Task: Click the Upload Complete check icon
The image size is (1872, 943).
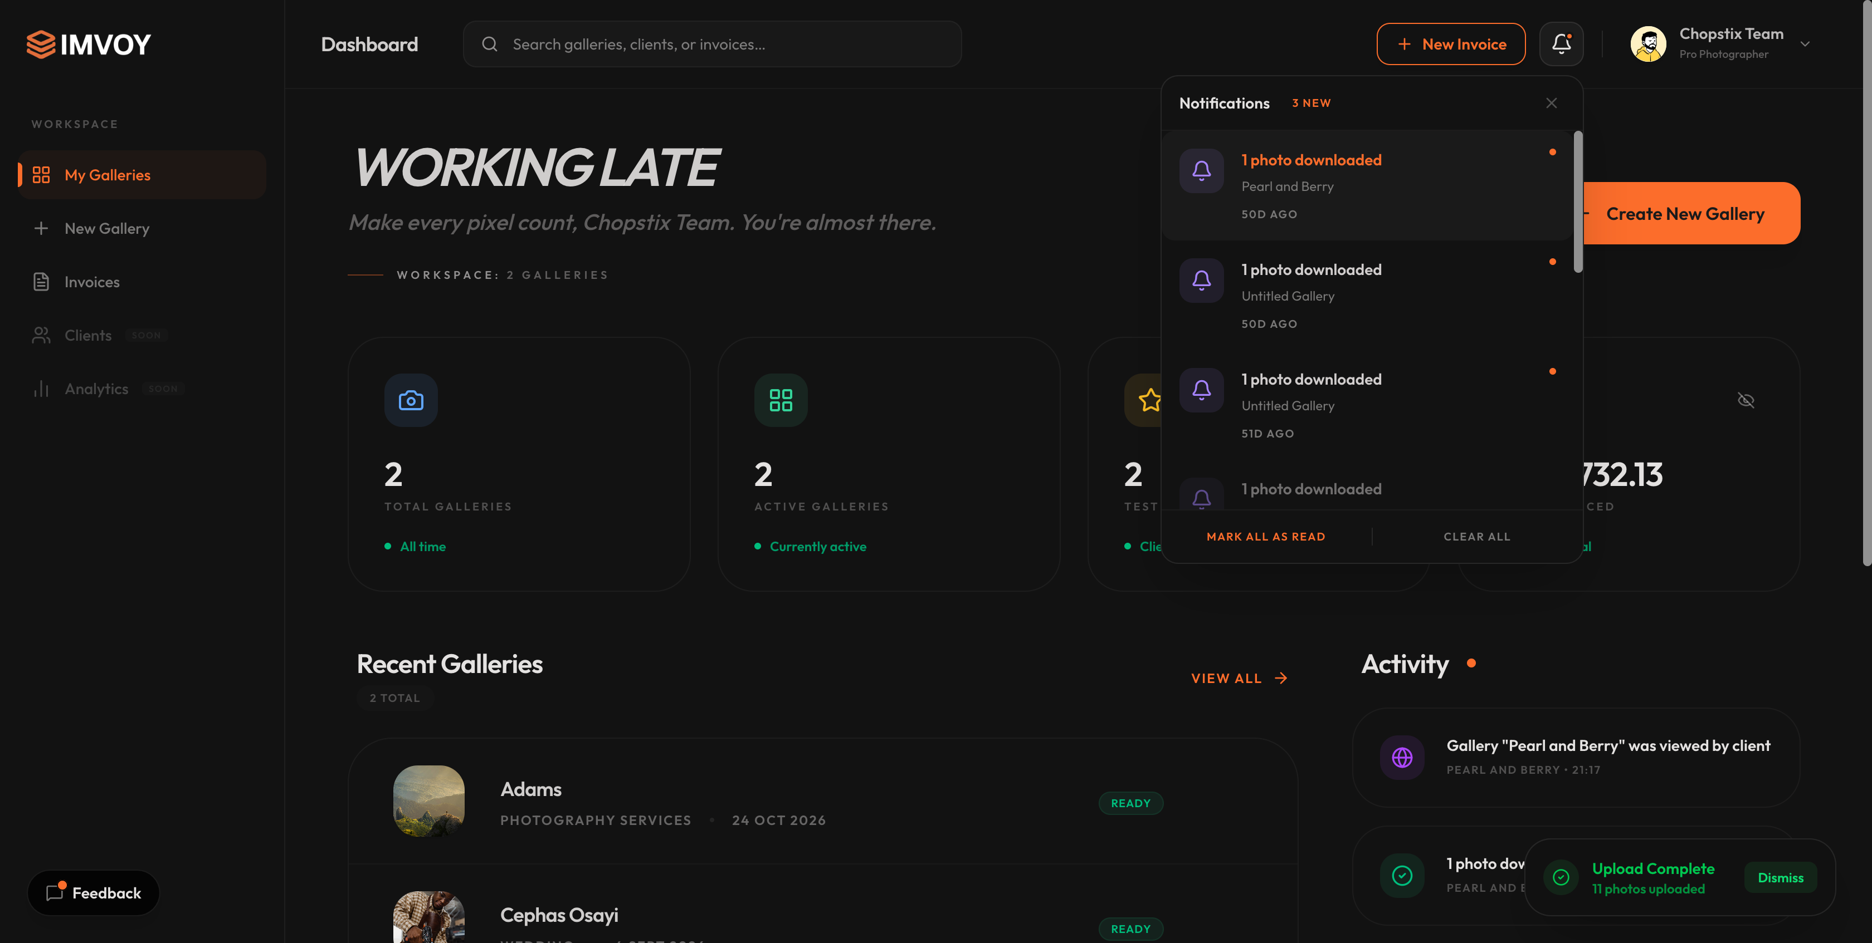Action: (x=1560, y=878)
